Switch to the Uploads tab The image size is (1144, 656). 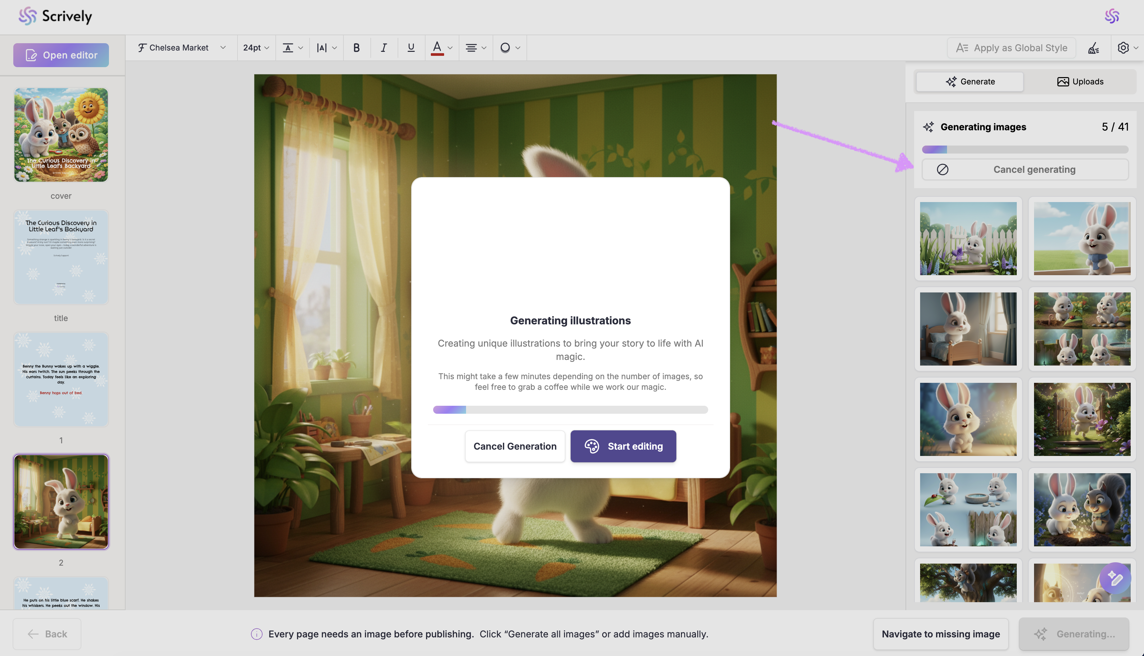pyautogui.click(x=1080, y=81)
